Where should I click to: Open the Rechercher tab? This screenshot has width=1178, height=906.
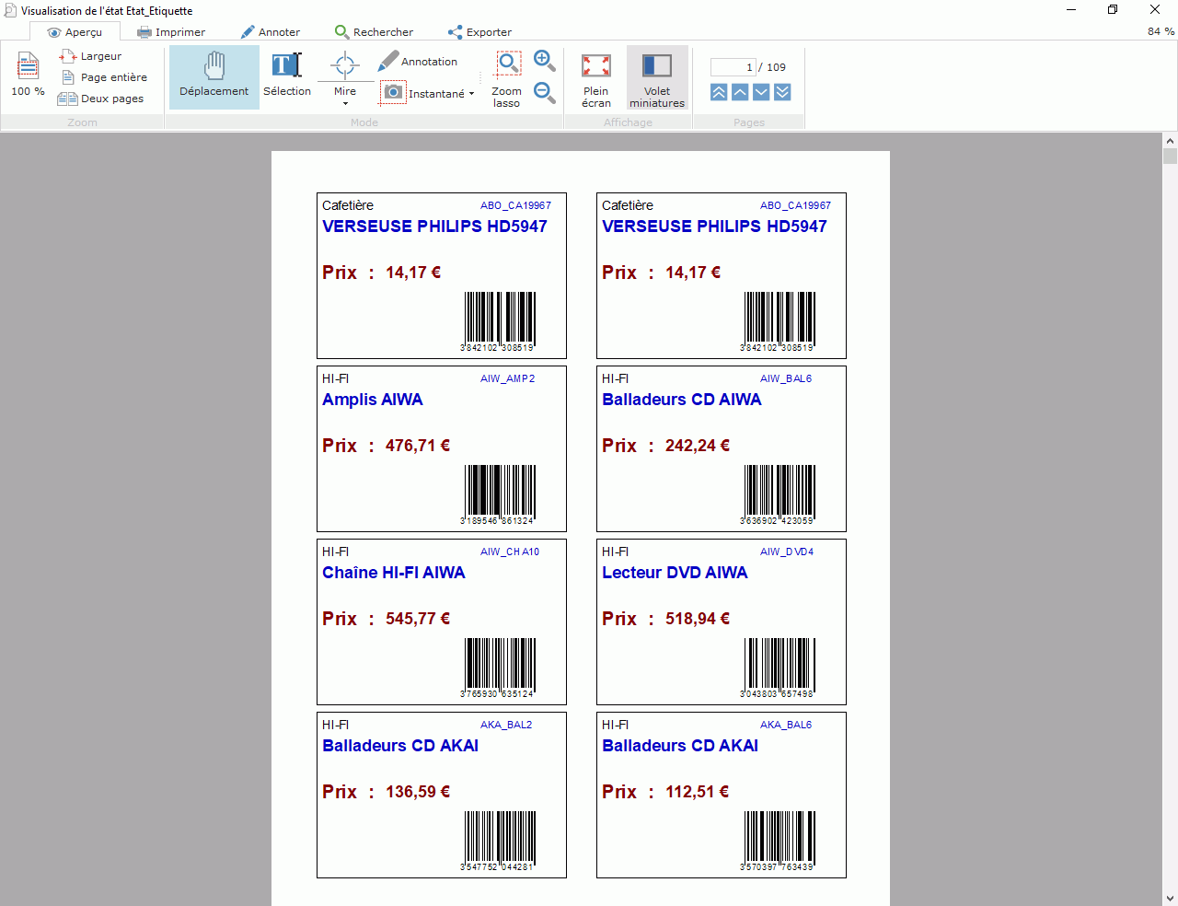(374, 32)
